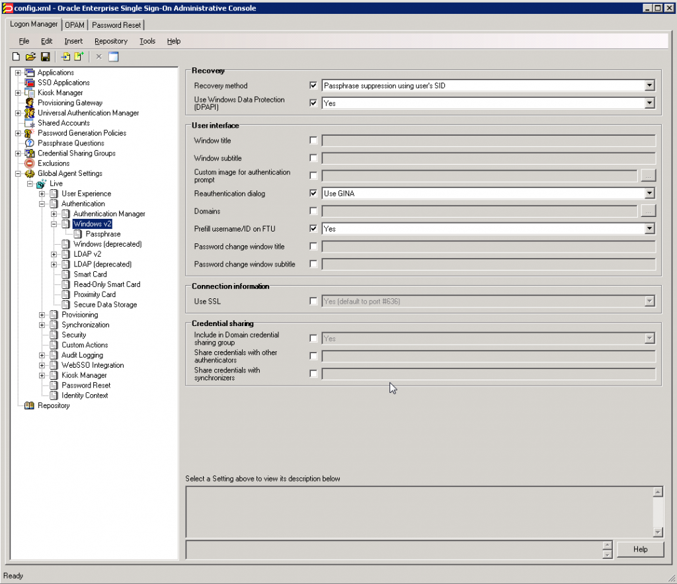
Task: Click the Repository book icon
Action: tap(29, 405)
